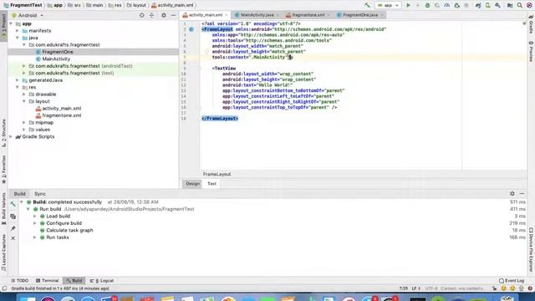Click the green Debug bug icon
This screenshot has width=535, height=301.
(427, 6)
